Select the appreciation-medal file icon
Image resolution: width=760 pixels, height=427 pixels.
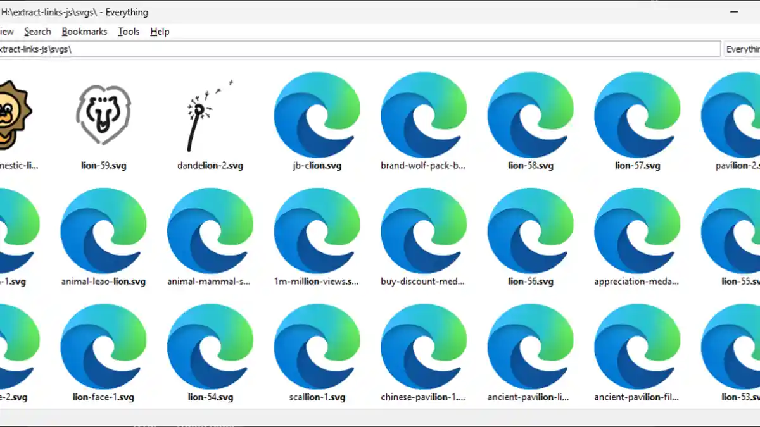[637, 230]
